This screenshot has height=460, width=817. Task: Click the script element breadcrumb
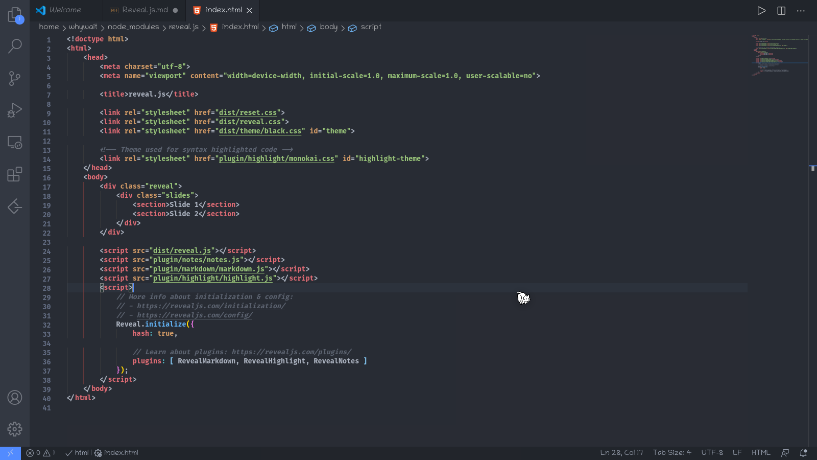(x=365, y=27)
